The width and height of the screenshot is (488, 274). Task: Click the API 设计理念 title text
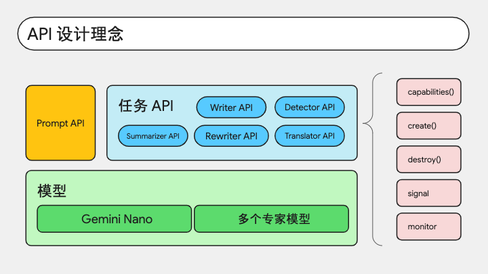click(75, 34)
